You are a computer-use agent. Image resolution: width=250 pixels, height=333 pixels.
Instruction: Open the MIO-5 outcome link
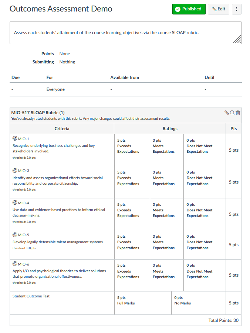click(x=24, y=234)
